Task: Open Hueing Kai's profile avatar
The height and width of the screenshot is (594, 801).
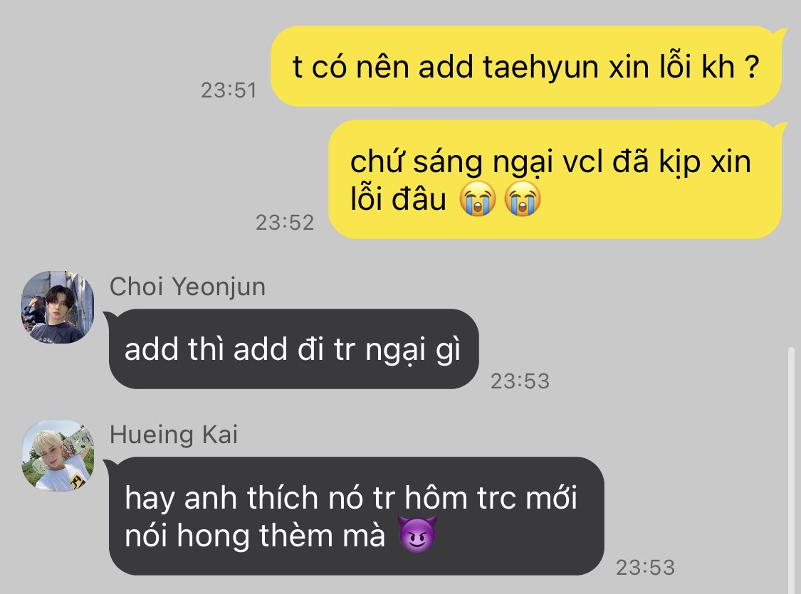Action: pos(58,456)
